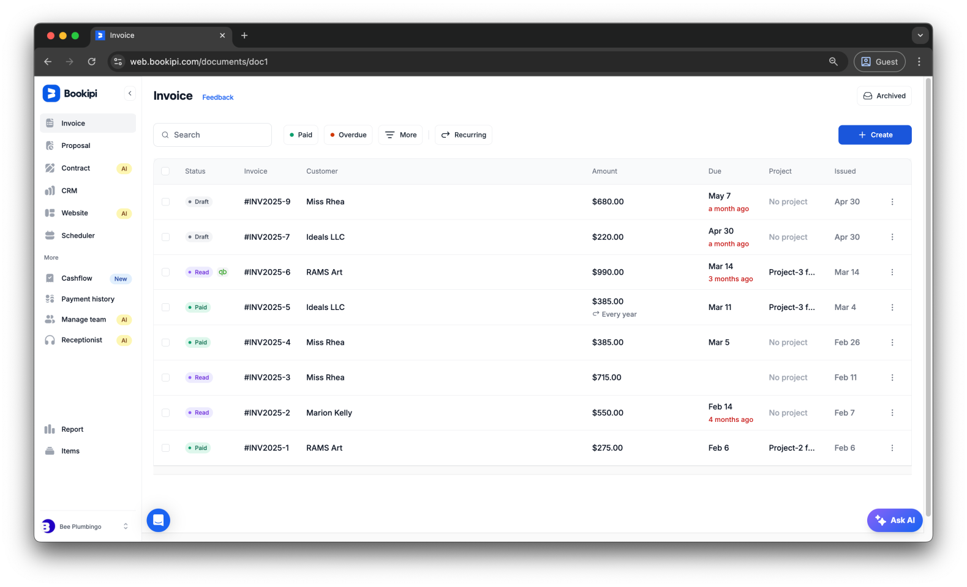Click the blue Create button
967x587 pixels.
coord(875,135)
